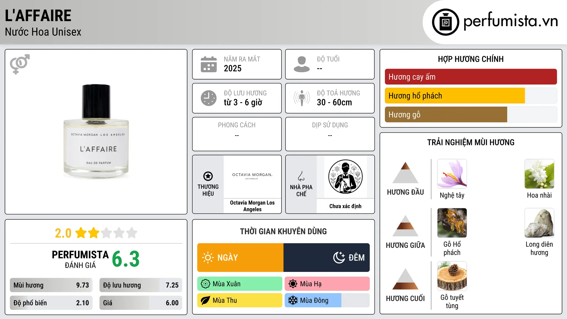
Task: Click the Mùa Xuân season bar
Action: click(240, 284)
